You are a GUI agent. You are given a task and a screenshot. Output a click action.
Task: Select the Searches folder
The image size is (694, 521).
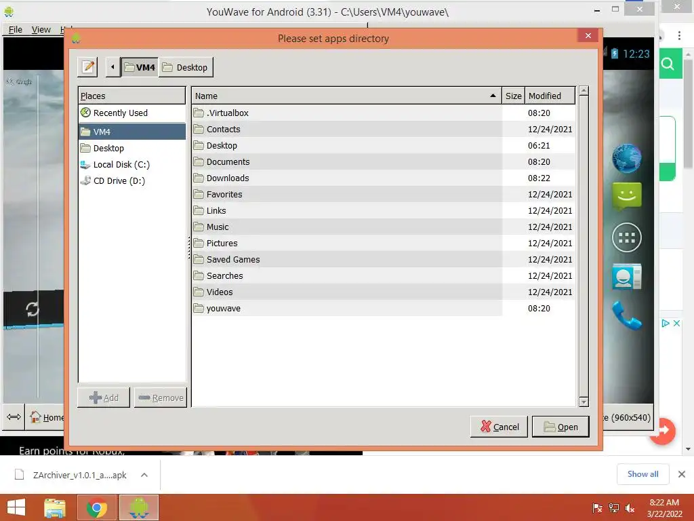coord(384,275)
